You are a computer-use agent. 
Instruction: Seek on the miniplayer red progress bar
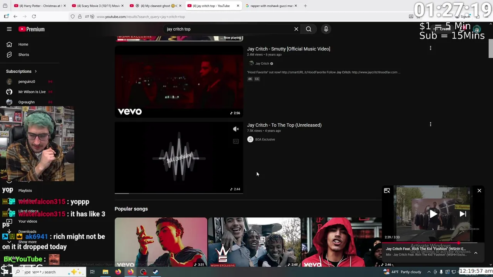tap(433, 243)
